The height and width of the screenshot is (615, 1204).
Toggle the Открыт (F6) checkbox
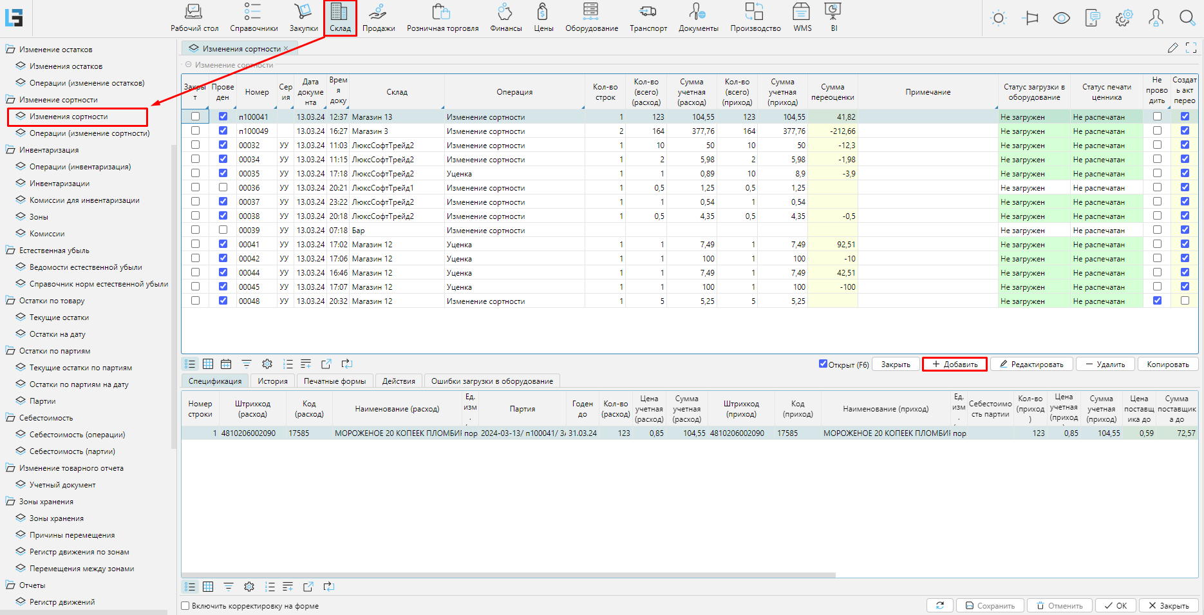pyautogui.click(x=823, y=364)
